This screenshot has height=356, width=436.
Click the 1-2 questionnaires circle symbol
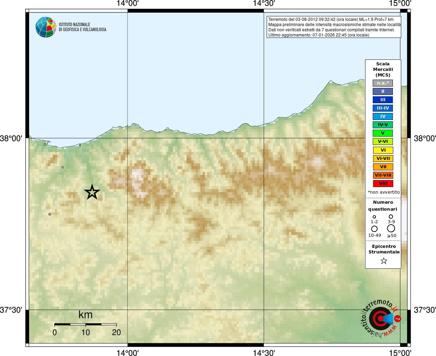point(374,217)
